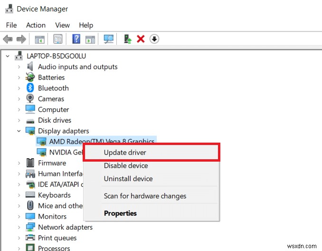Collapse the LAPTOP-B5DGO0LU root node

(x=8, y=56)
